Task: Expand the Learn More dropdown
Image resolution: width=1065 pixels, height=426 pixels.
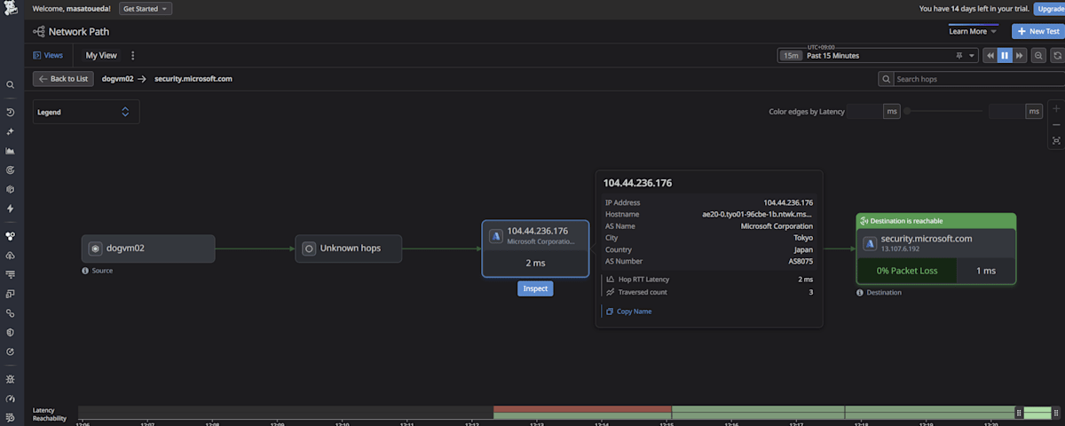Action: pyautogui.click(x=973, y=31)
